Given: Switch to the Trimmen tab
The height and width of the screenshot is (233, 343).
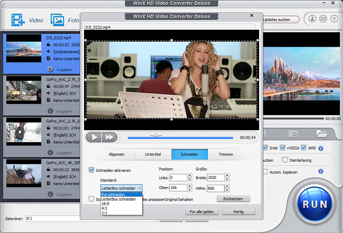Looking at the screenshot, I should pyautogui.click(x=226, y=154).
